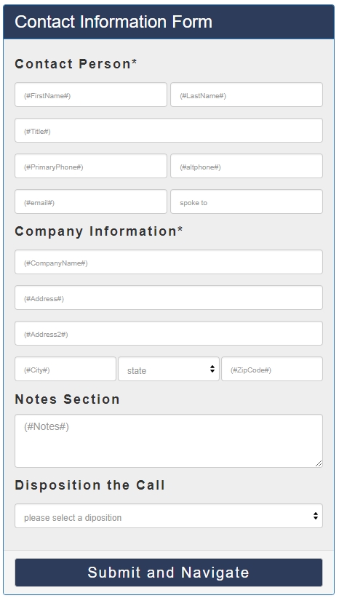Open the state dropdown
The height and width of the screenshot is (598, 339).
tap(169, 369)
